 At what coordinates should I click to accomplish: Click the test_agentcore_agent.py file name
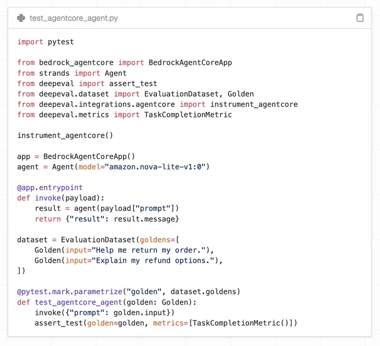pyautogui.click(x=74, y=18)
